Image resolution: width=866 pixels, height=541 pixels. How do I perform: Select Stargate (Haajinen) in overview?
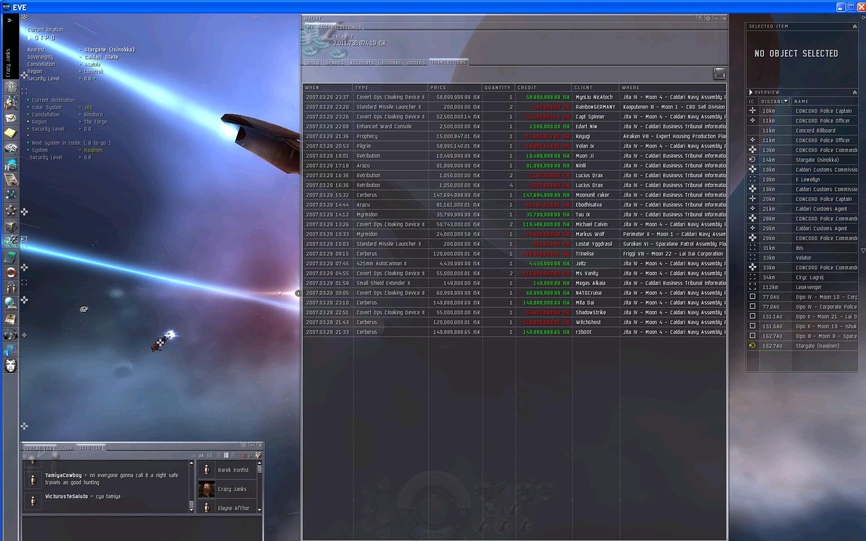coord(817,346)
